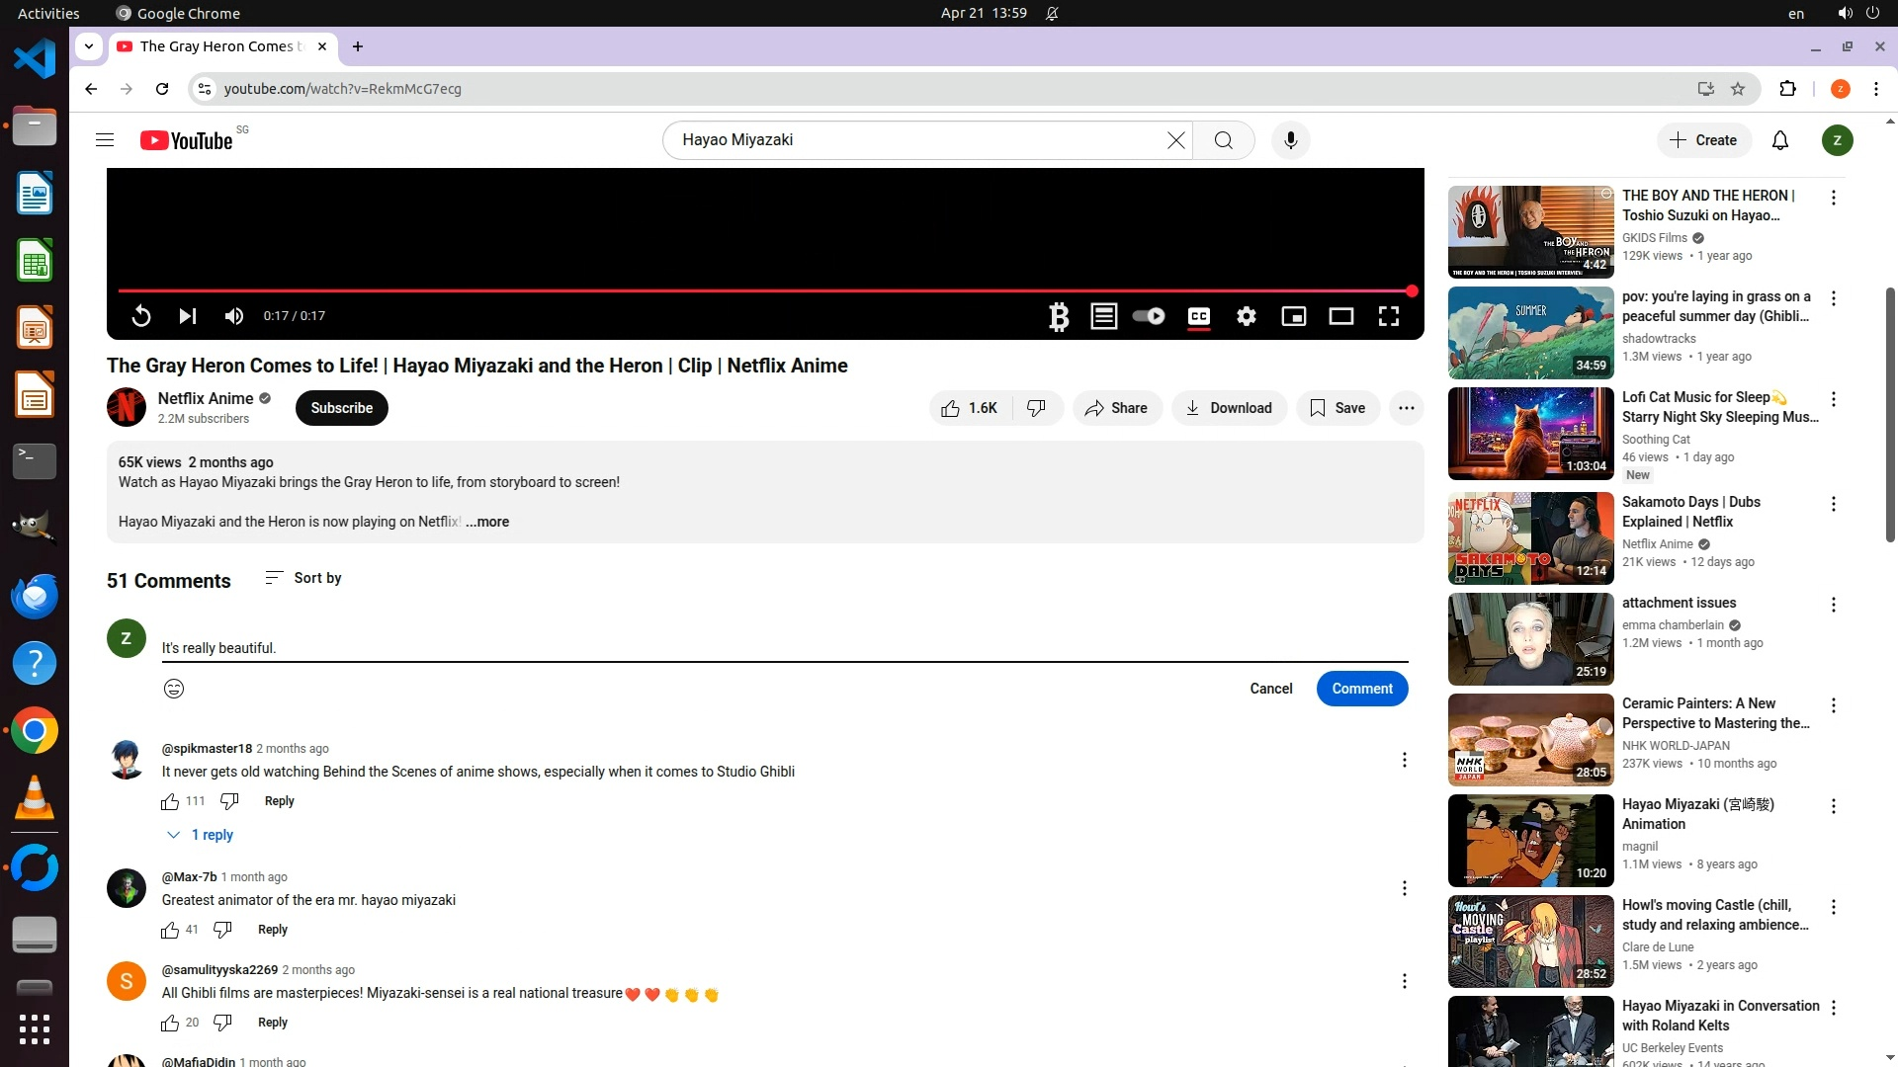1898x1067 pixels.
Task: Open more actions menu beside Save
Action: pos(1406,408)
